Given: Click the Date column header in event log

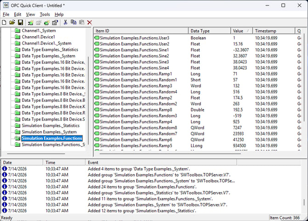Looking at the screenshot, I should coord(22,162).
